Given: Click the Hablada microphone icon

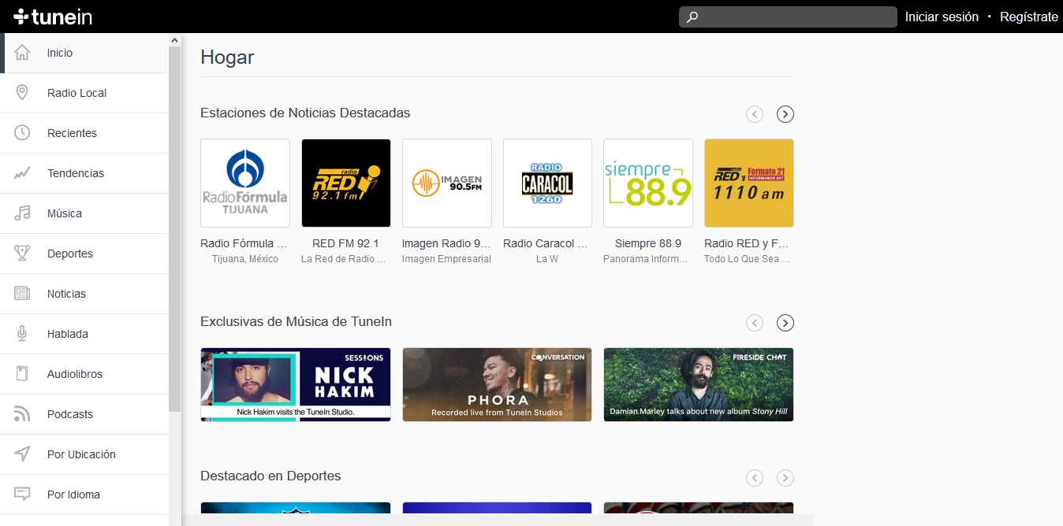Looking at the screenshot, I should click(x=22, y=334).
